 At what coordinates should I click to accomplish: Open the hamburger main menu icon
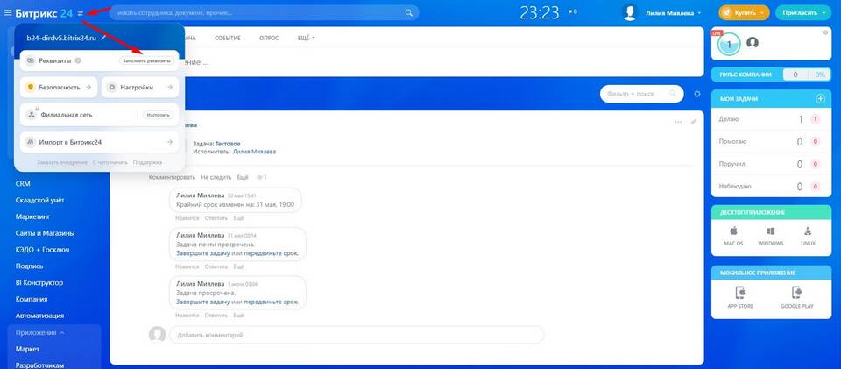(x=8, y=12)
